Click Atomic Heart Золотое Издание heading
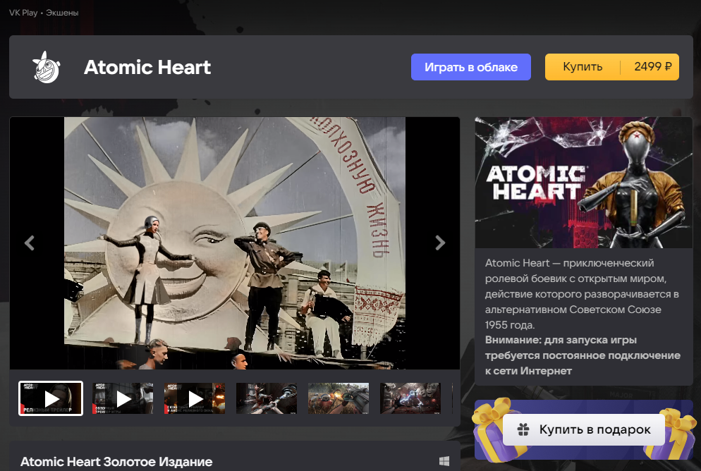The image size is (701, 471). tap(116, 461)
